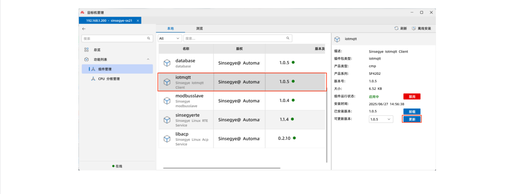Click the back arrow in sidebar
Viewport: 508px width, 194px height.
[84, 29]
